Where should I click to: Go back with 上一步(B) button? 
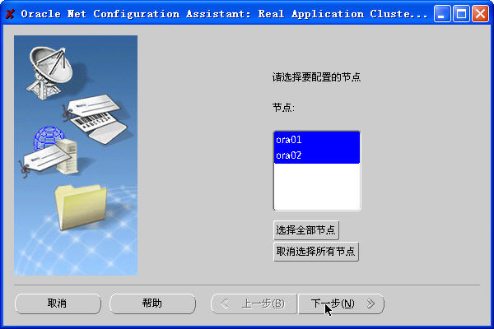254,304
